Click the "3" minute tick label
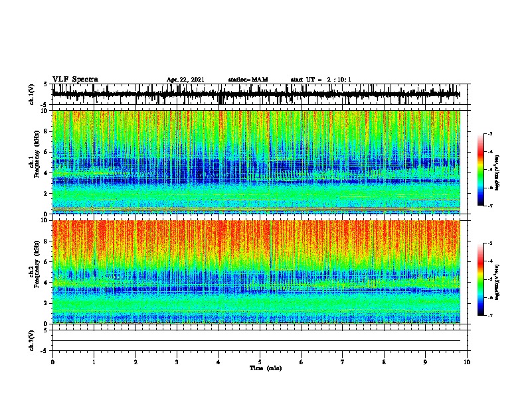 177,362
